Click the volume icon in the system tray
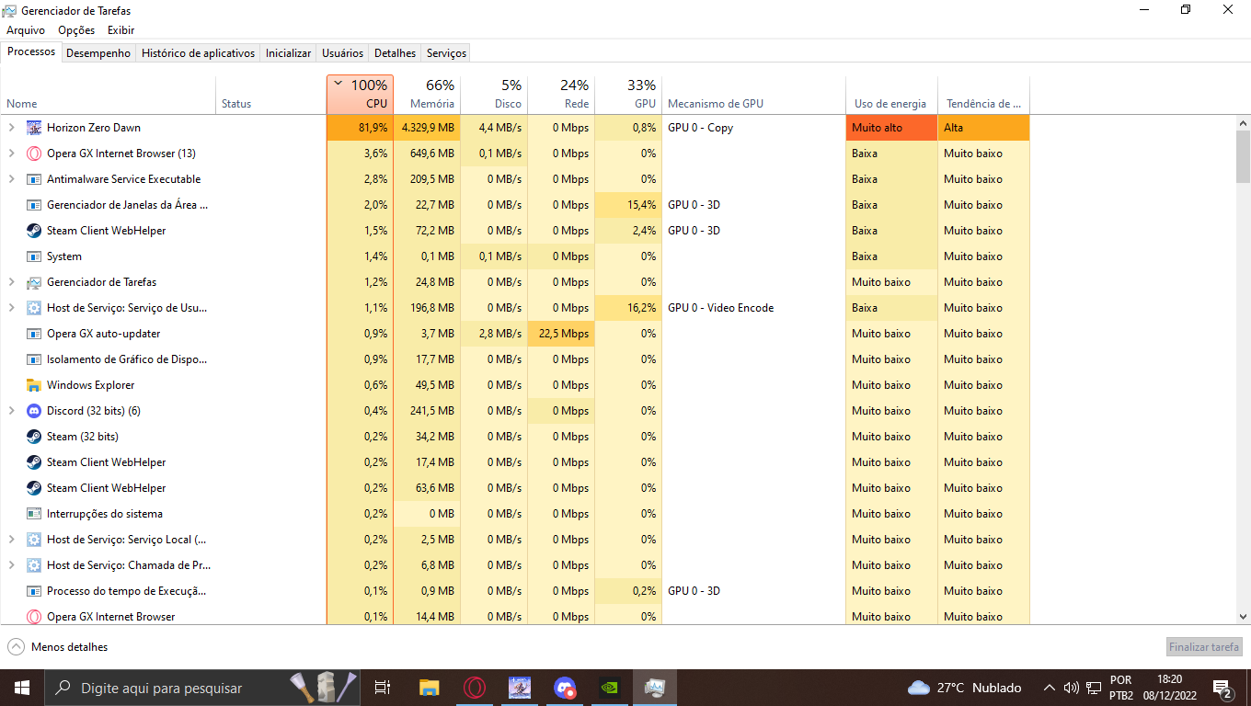Image resolution: width=1251 pixels, height=706 pixels. [1071, 688]
